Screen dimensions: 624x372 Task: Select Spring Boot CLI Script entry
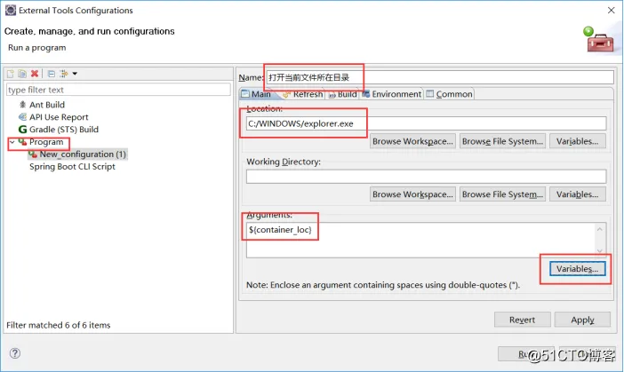72,167
